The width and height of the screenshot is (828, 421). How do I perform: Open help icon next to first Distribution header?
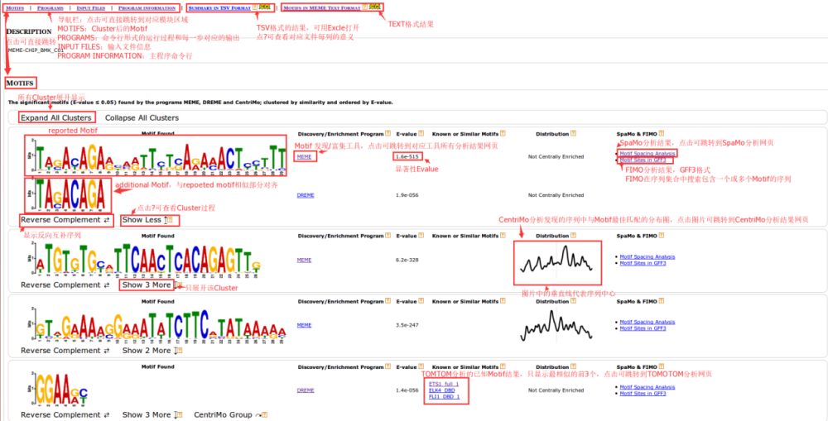click(x=574, y=134)
